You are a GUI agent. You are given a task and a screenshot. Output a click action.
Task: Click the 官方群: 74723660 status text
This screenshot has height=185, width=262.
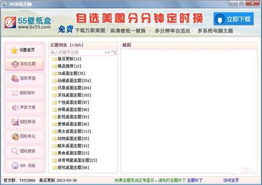pos(19,181)
